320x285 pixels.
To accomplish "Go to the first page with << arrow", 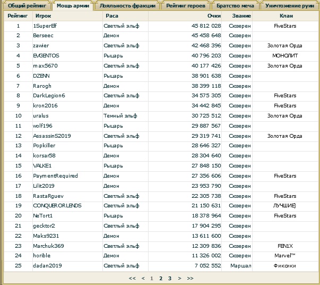I will pyautogui.click(x=132, y=278).
